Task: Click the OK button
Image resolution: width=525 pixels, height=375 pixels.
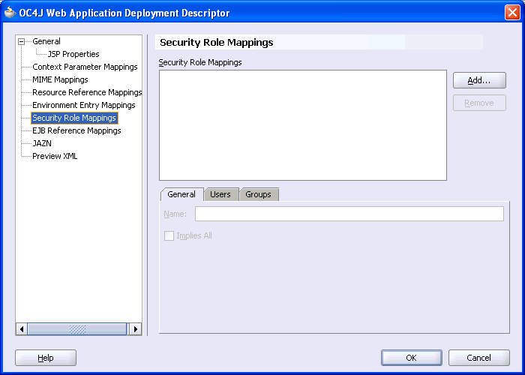Action: [x=412, y=358]
